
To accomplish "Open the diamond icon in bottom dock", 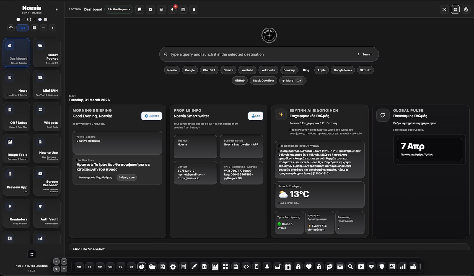I will point(371,267).
